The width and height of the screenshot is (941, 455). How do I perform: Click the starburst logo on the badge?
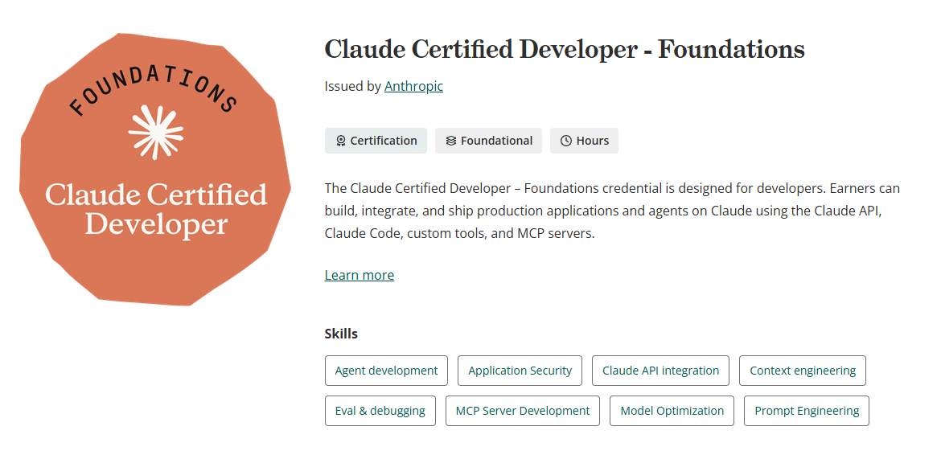click(156, 132)
